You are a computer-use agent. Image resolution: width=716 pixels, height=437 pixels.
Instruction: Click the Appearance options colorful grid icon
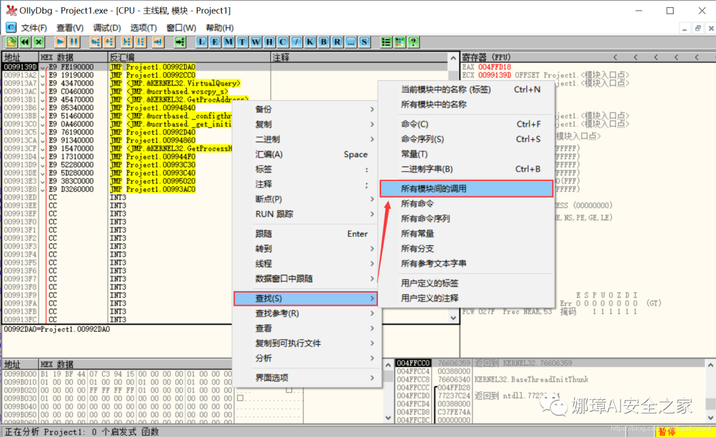400,42
